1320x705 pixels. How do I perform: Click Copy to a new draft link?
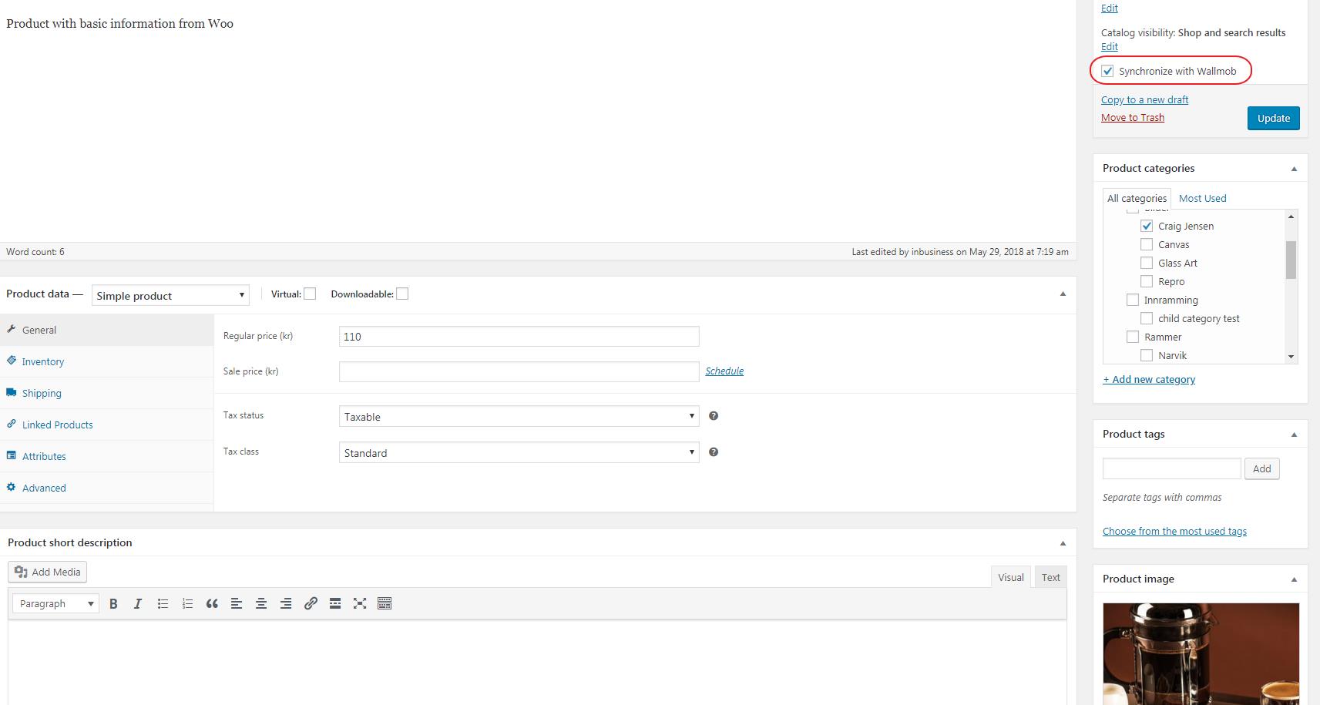[1144, 99]
